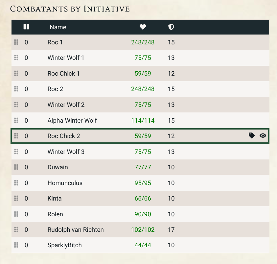Viewport: 277px width, 264px height.
Task: Click the heart hit points header icon
Action: [x=143, y=27]
